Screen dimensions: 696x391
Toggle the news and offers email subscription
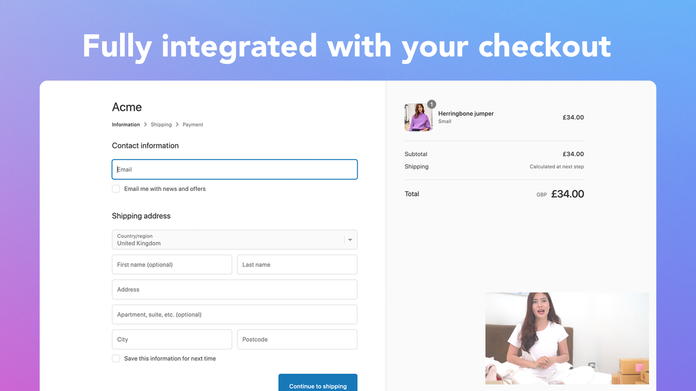click(116, 189)
